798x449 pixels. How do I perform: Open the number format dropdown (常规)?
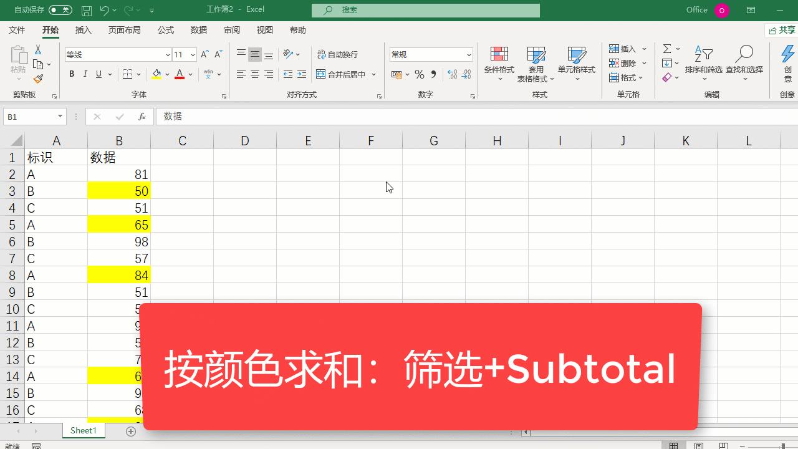(469, 55)
